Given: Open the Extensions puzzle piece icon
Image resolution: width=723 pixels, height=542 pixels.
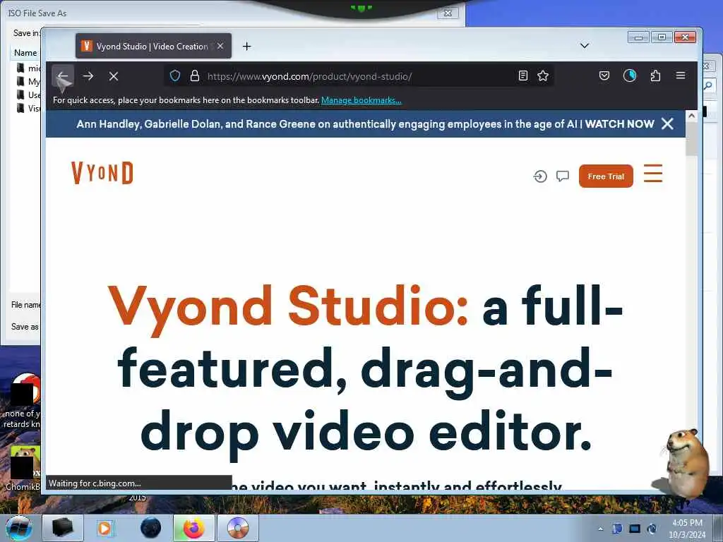Looking at the screenshot, I should pyautogui.click(x=655, y=76).
